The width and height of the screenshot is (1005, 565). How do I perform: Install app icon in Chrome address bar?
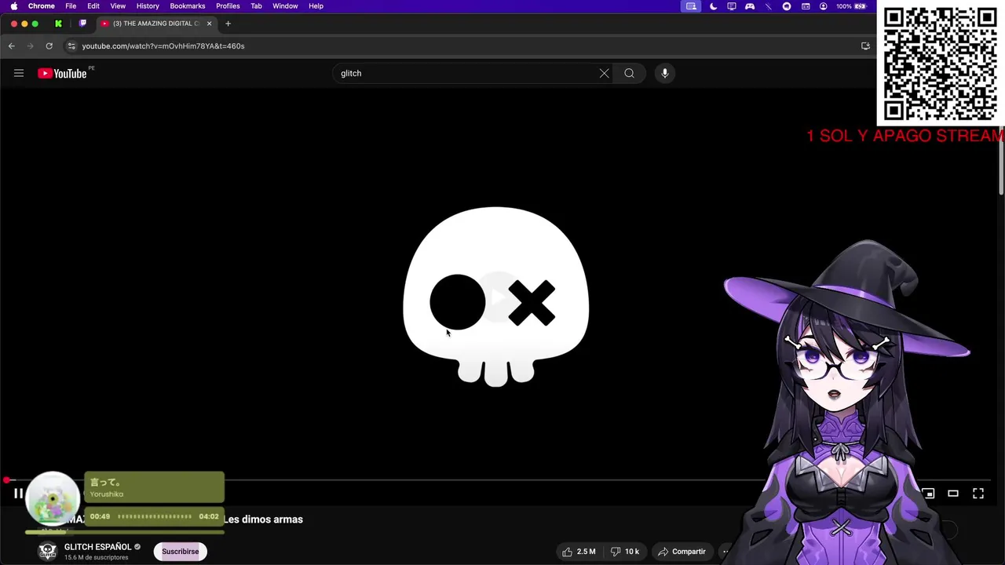[865, 46]
